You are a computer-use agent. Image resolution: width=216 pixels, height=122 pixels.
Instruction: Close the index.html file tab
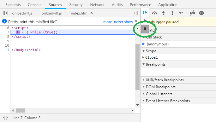tap(92, 13)
